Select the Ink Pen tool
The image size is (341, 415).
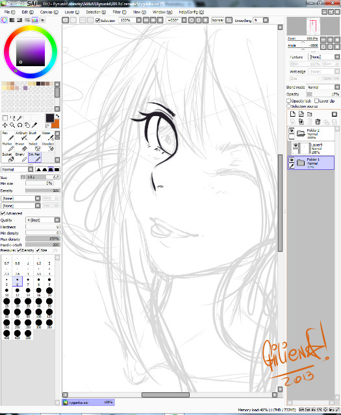coord(34,157)
